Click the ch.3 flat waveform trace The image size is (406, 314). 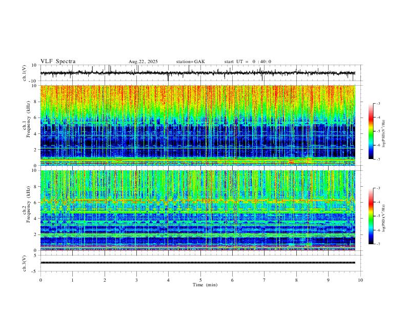click(x=198, y=263)
